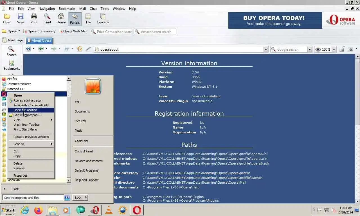Viewport: 360px width, 216px height.
Task: Open Control Panel from the Start menu
Action: pyautogui.click(x=84, y=151)
